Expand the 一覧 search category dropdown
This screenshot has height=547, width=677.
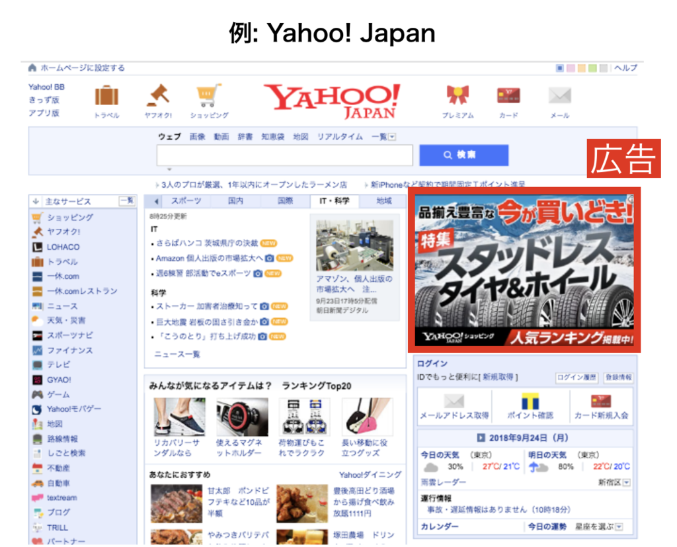click(391, 137)
